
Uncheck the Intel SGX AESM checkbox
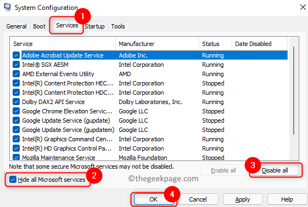pyautogui.click(x=16, y=65)
